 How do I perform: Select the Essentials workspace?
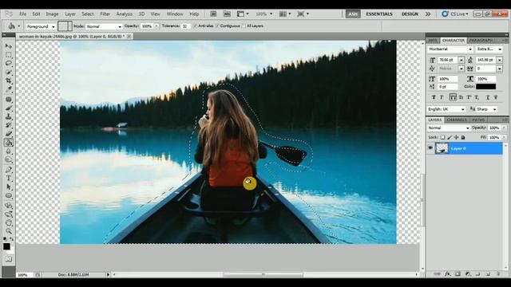379,14
